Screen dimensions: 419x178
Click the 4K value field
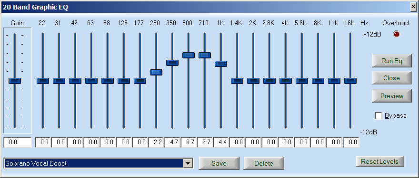click(x=286, y=142)
